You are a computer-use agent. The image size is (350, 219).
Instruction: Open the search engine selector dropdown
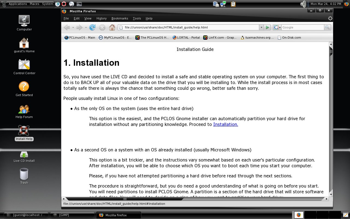pyautogui.click(x=277, y=27)
